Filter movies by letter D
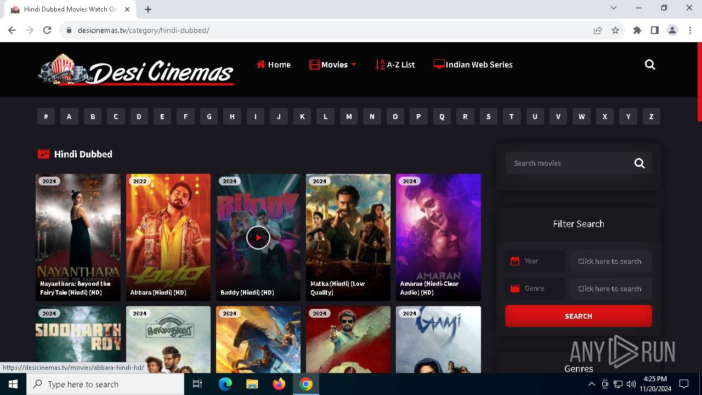 (x=139, y=116)
